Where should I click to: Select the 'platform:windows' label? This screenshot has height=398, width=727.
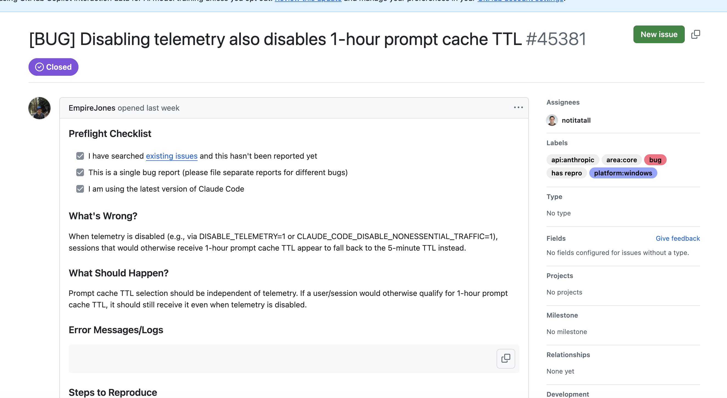coord(623,173)
